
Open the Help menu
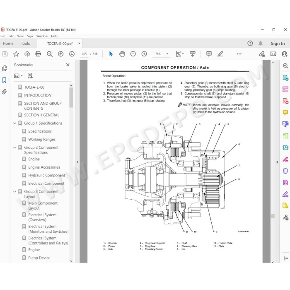click(54, 36)
